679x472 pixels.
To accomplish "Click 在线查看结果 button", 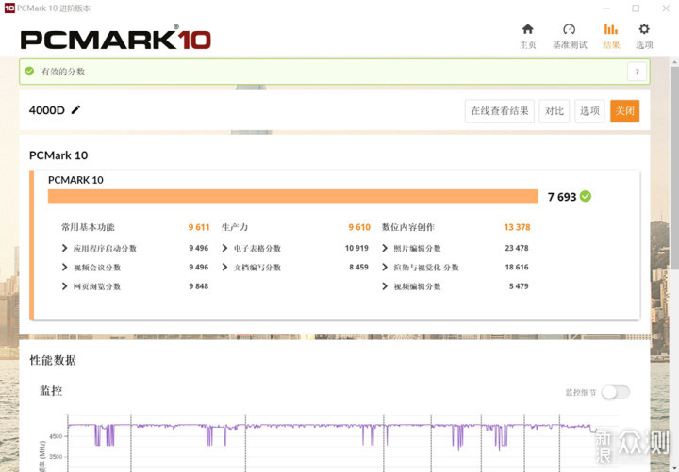I will [500, 111].
